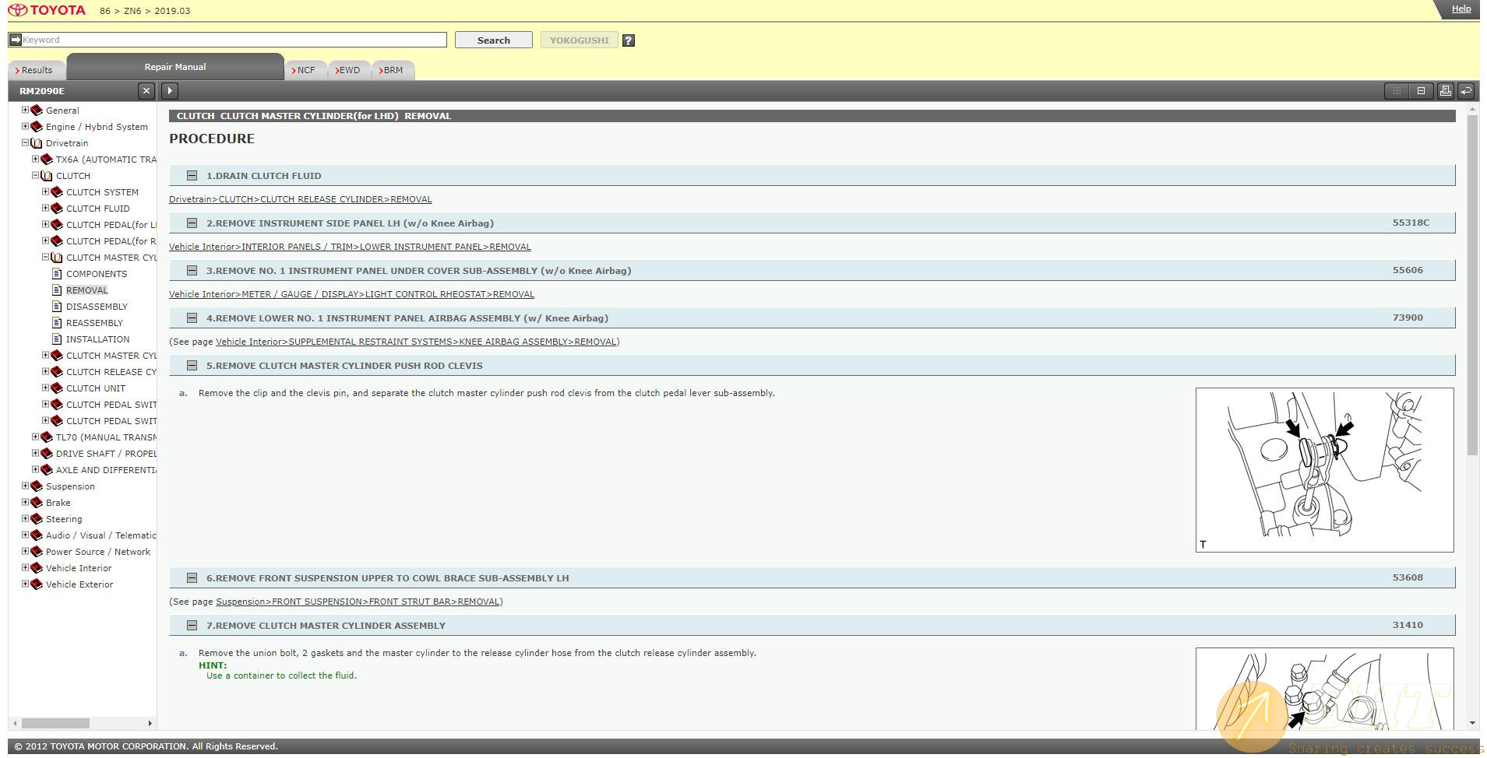Click in the Keyword search field

click(x=234, y=40)
